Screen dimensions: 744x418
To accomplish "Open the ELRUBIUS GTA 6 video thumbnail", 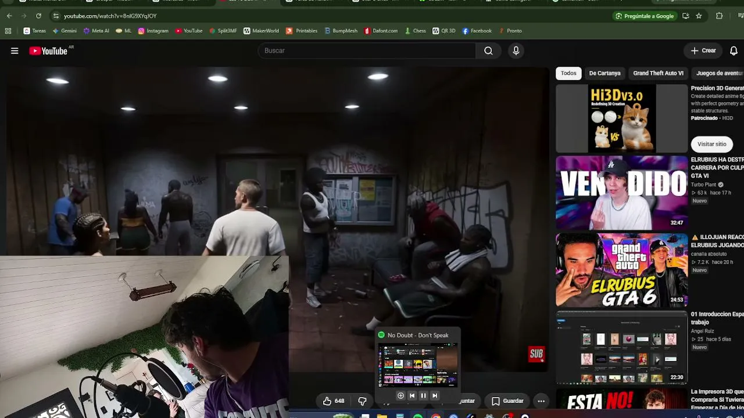I will pyautogui.click(x=621, y=270).
